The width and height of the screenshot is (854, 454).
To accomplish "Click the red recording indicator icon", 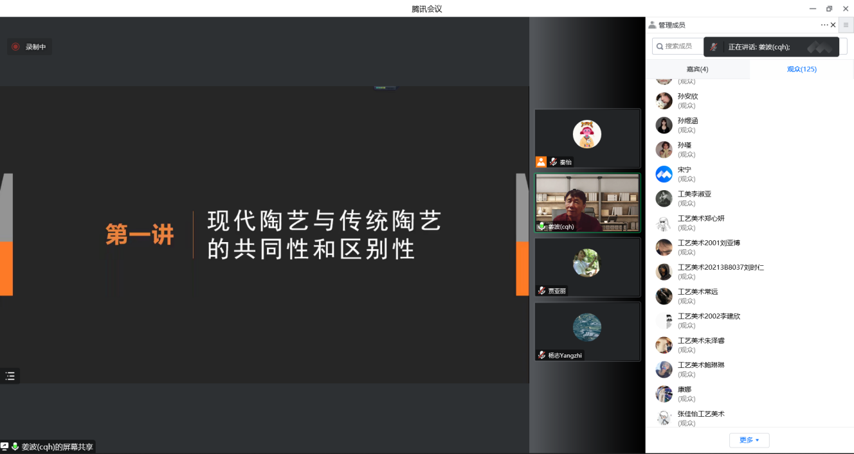I will (x=15, y=47).
